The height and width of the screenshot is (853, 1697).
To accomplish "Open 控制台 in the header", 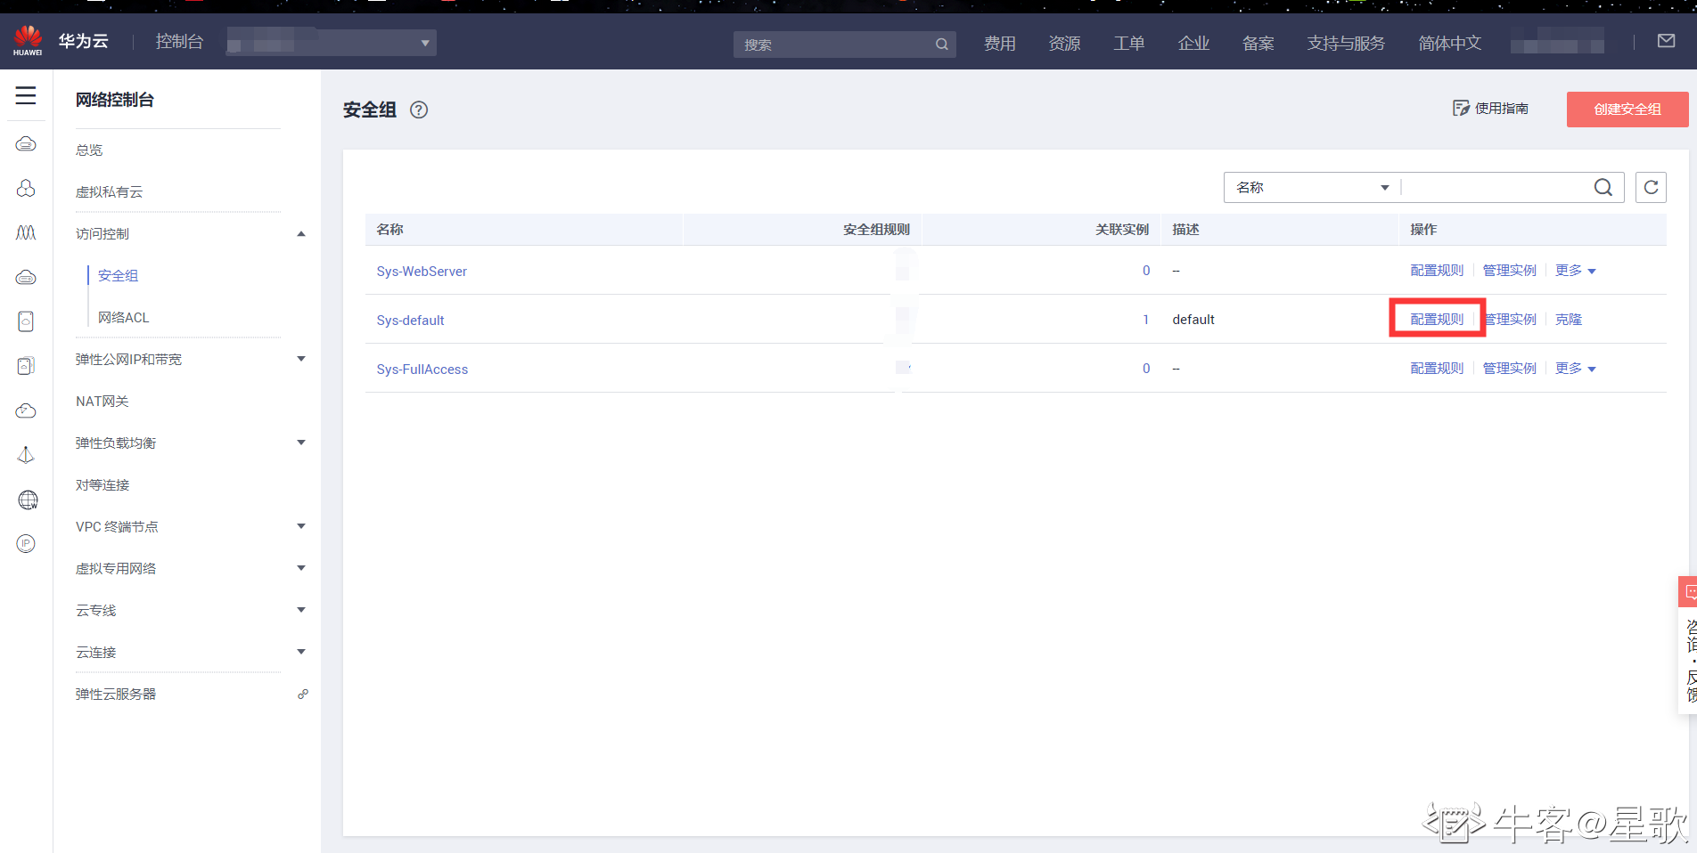I will 179,42.
